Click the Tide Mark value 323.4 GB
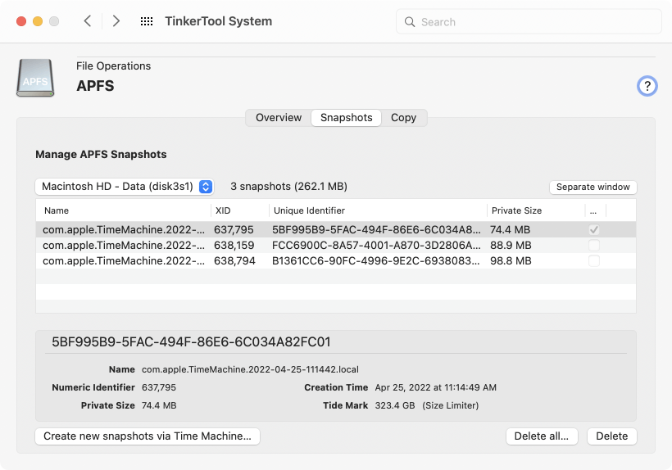672x470 pixels. (395, 405)
